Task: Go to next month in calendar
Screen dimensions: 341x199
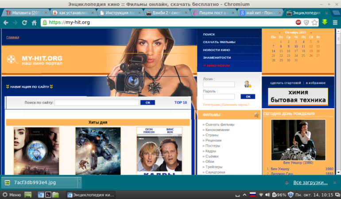Action: click(x=311, y=33)
